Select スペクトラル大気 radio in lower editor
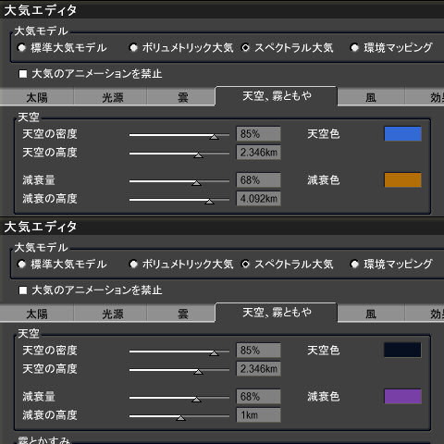The height and width of the screenshot is (444, 444). coord(245,265)
